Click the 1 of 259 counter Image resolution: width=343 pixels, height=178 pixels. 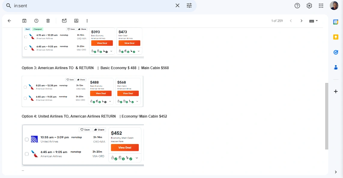click(x=277, y=21)
